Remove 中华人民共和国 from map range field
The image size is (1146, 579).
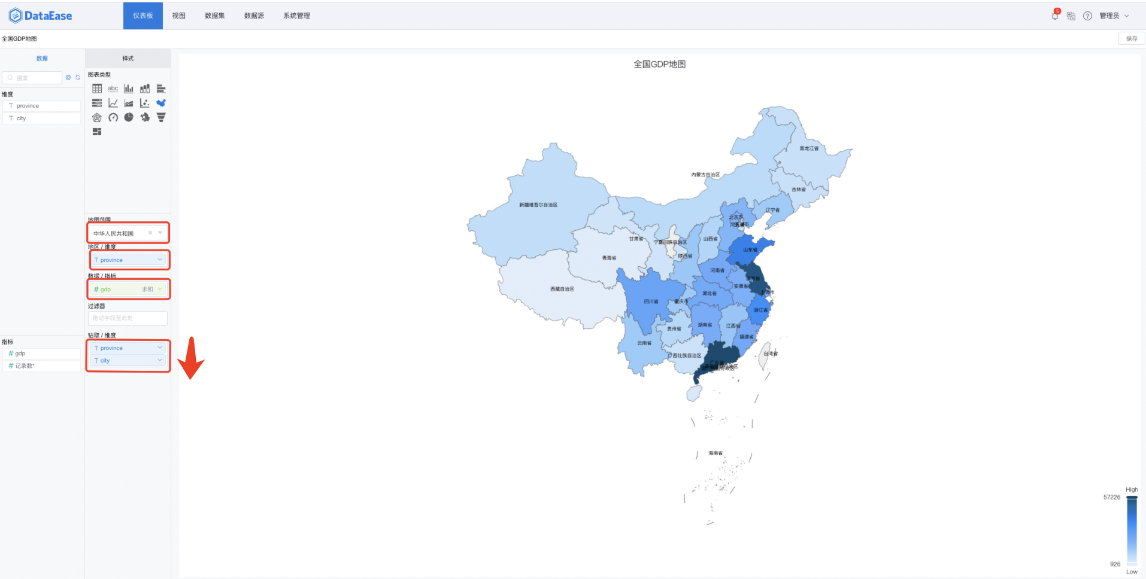tap(150, 232)
